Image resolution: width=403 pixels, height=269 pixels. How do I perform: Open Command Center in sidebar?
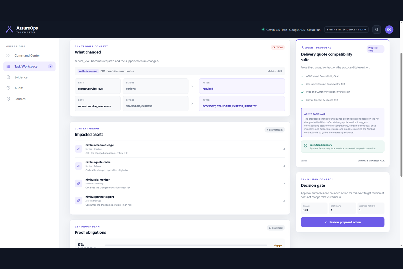(x=30, y=56)
